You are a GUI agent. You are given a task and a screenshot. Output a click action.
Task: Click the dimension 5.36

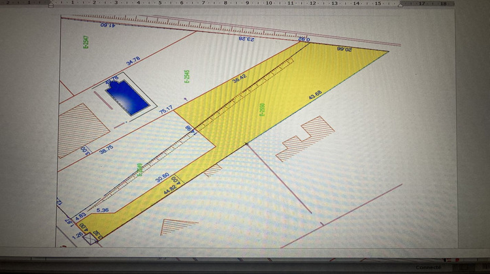tap(103, 210)
